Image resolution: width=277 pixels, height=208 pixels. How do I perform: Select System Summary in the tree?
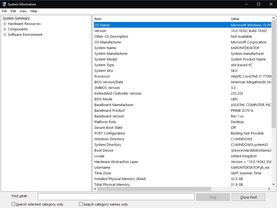(x=16, y=18)
